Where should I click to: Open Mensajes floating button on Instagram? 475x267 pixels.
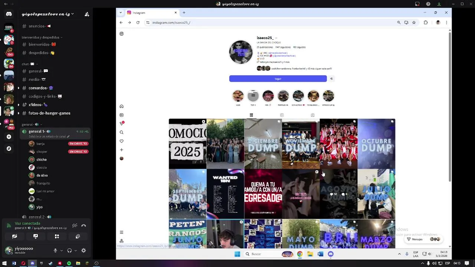coord(422,239)
